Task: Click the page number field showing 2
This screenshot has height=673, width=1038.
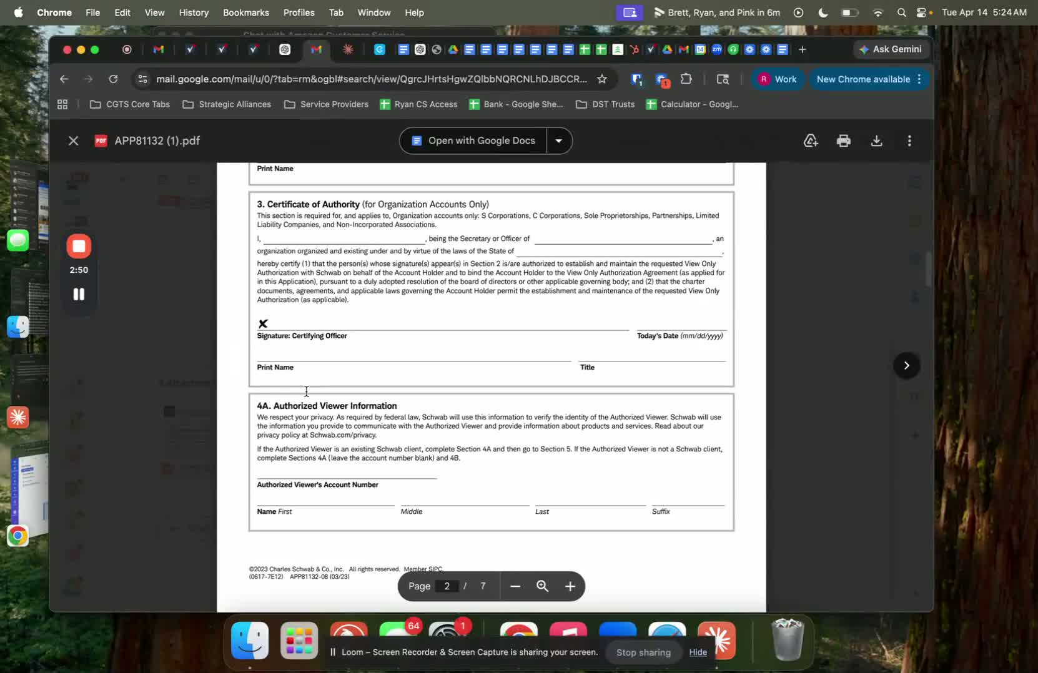Action: click(x=447, y=586)
